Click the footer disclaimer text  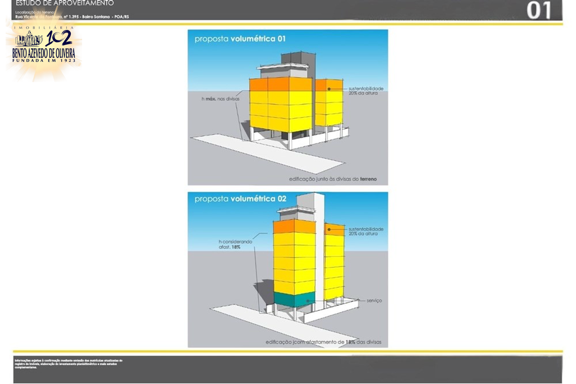click(67, 363)
